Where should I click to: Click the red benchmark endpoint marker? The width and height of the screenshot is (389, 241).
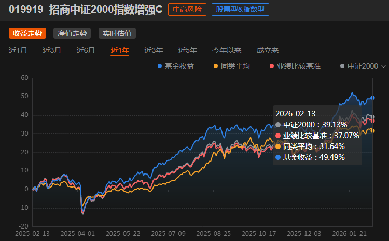click(x=372, y=121)
